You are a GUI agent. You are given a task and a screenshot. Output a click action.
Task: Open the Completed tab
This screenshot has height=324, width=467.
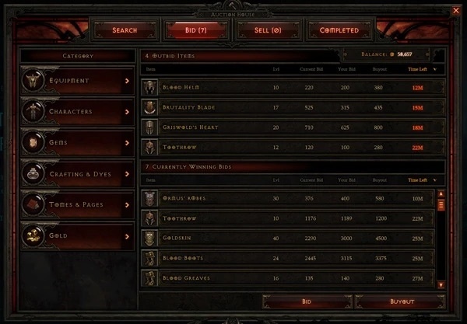click(339, 30)
